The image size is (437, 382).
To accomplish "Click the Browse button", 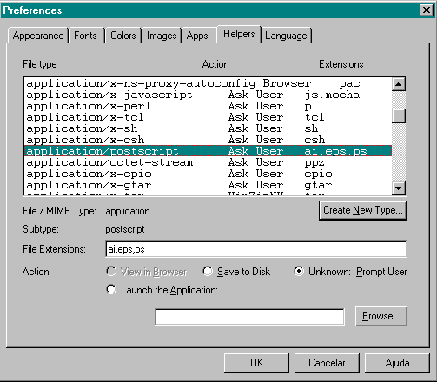I will pyautogui.click(x=381, y=316).
